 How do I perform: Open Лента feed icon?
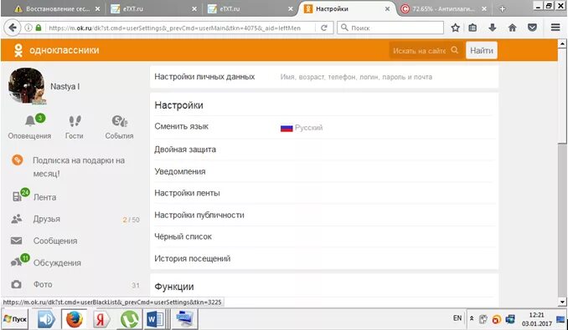point(17,197)
